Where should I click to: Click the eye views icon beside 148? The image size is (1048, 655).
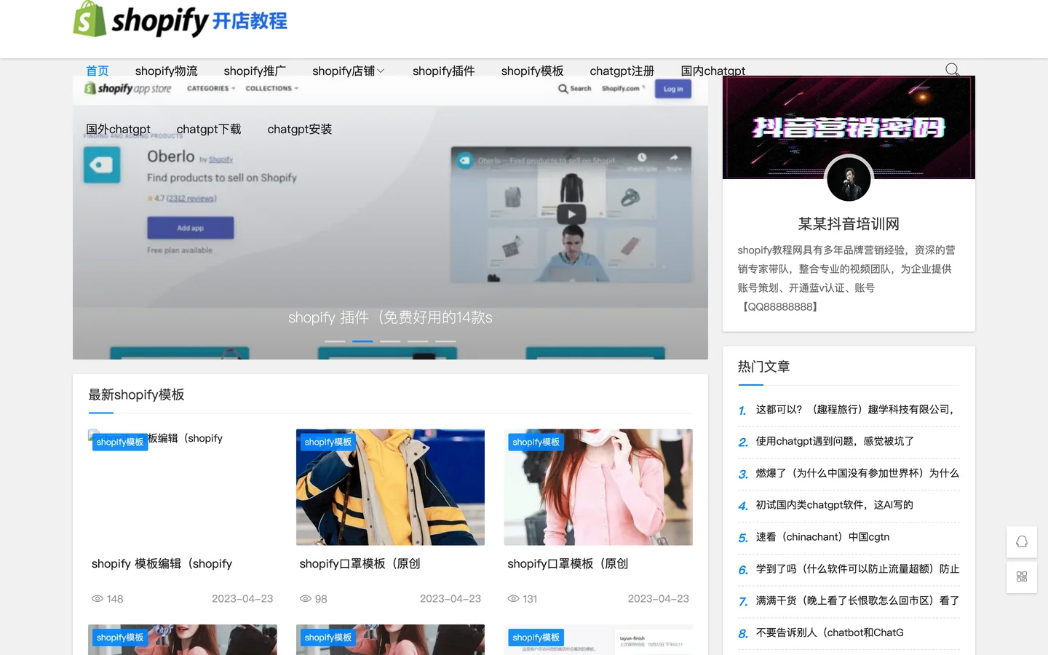click(x=97, y=599)
